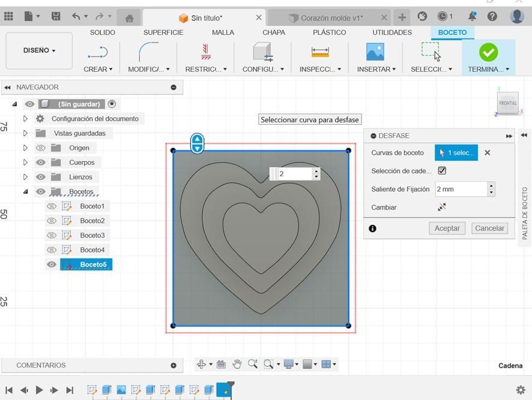The image size is (532, 400).
Task: Hide the Cuerpos folder
Action: [x=41, y=163]
